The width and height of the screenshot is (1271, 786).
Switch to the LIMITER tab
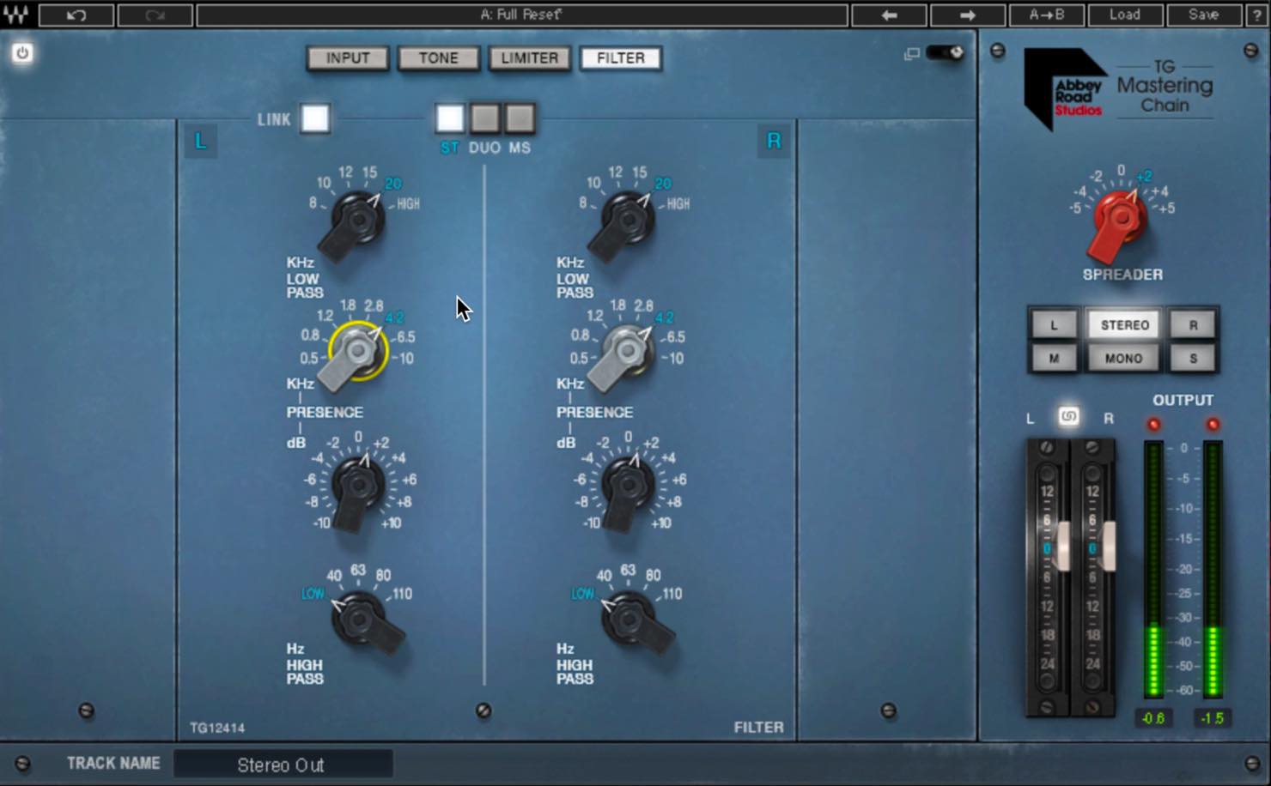click(530, 58)
